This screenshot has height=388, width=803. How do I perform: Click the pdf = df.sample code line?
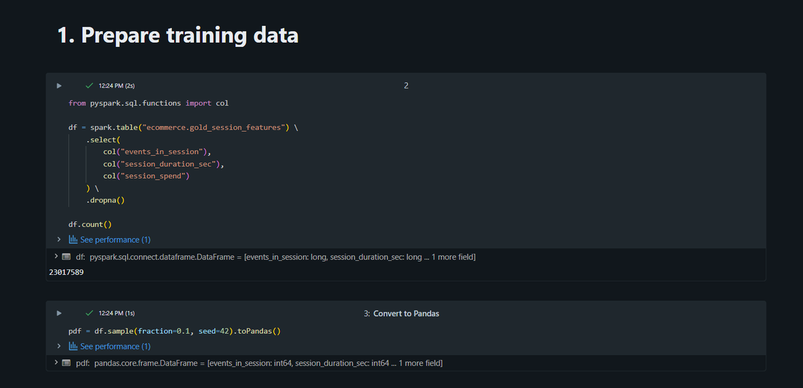click(175, 331)
